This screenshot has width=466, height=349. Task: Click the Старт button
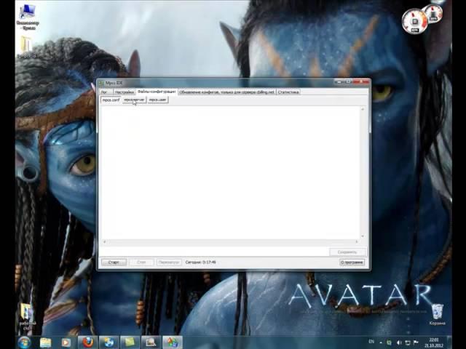click(114, 262)
